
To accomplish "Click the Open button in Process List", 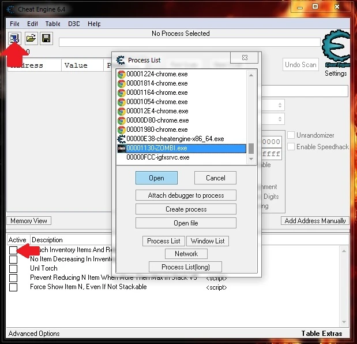I will 156,178.
